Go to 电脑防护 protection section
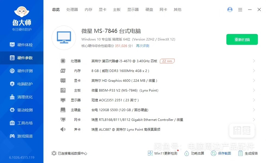 21,84
